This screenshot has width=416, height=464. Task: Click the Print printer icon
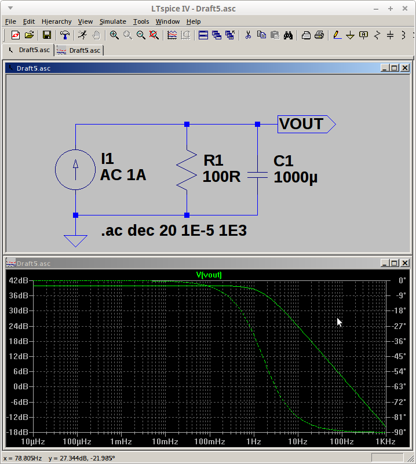coord(319,35)
